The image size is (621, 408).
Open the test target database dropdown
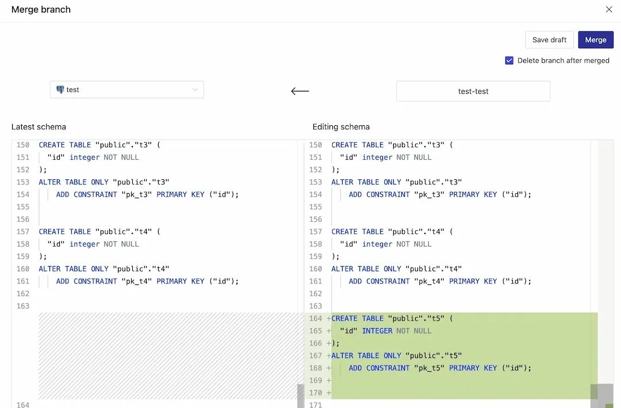tap(126, 90)
